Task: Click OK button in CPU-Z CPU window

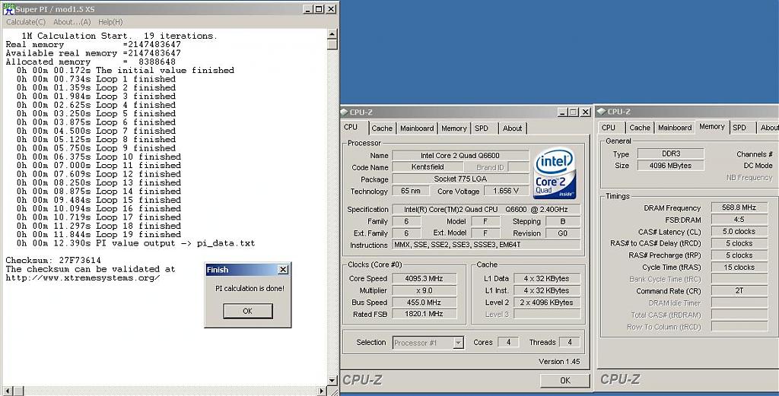Action: (x=565, y=380)
